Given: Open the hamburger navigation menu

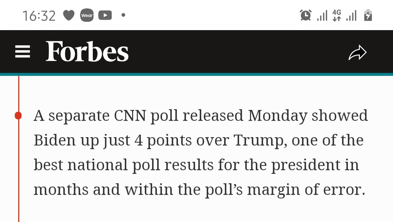Looking at the screenshot, I should click(23, 52).
